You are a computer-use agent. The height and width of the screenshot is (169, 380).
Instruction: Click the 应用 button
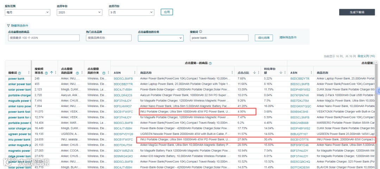coord(167,12)
